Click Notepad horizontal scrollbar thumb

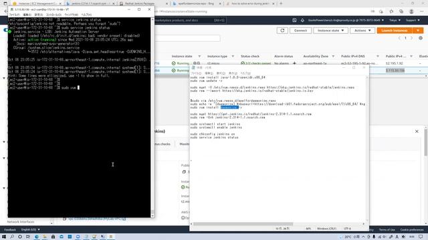click(x=243, y=224)
